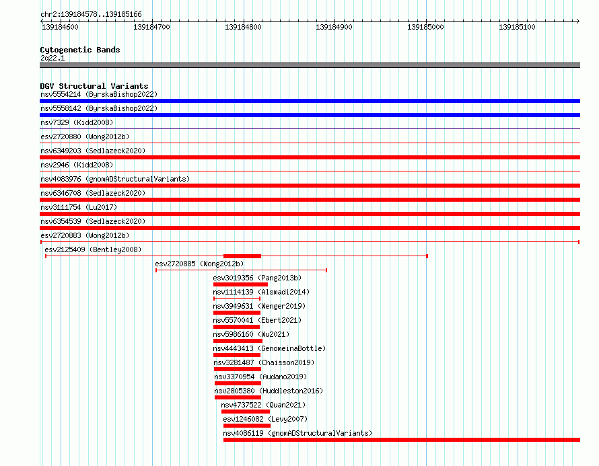Click the long red bar under nsv4086119
Viewport: 599px width, 466px height.
pyautogui.click(x=402, y=440)
